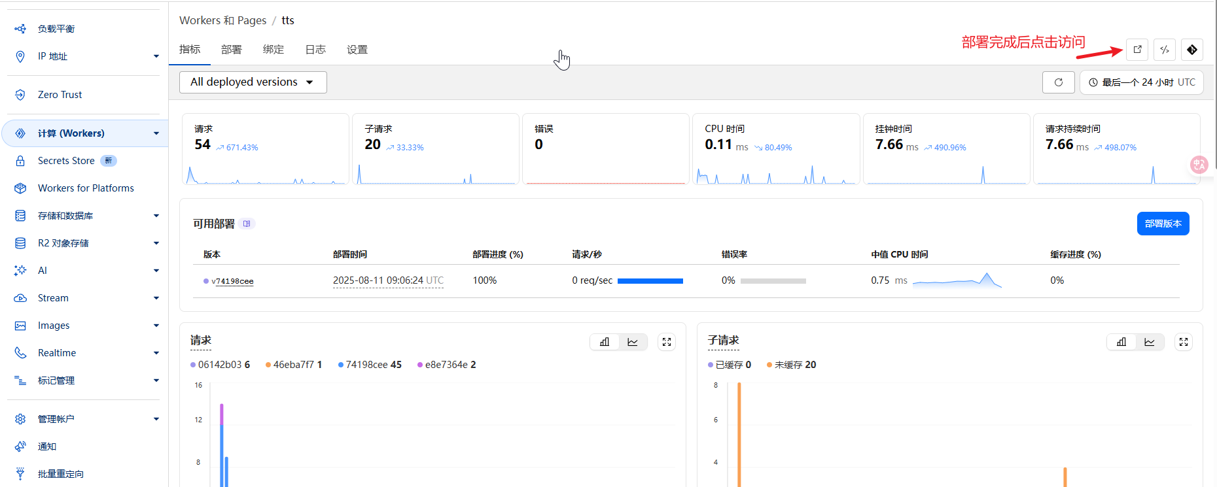Click the 标记管理 list icon

[x=20, y=380]
